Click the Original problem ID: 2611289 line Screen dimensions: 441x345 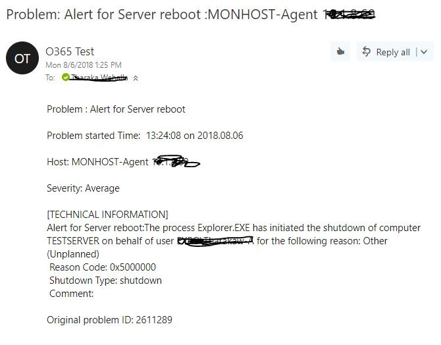tap(109, 320)
